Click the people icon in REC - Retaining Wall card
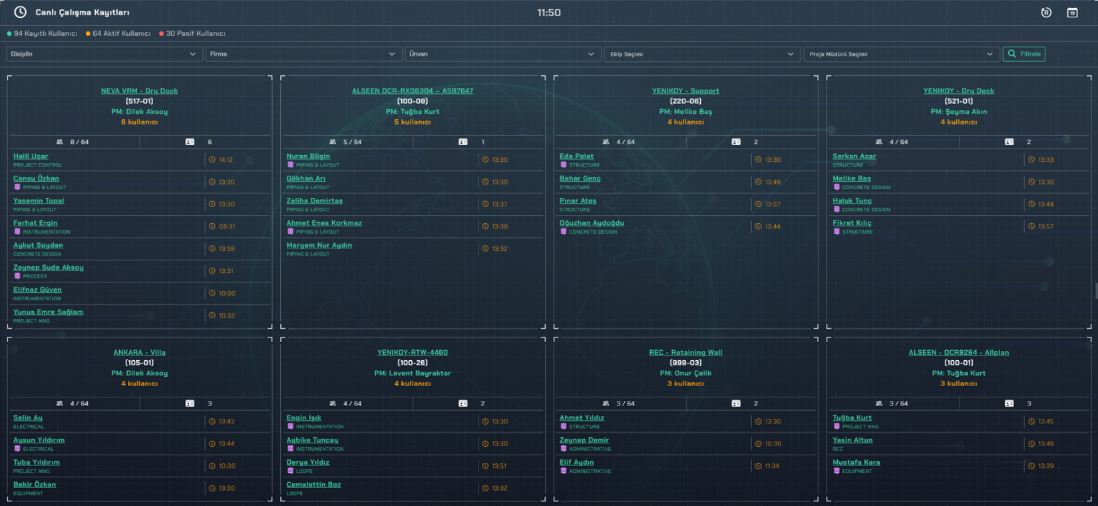Image resolution: width=1098 pixels, height=506 pixels. coord(606,403)
